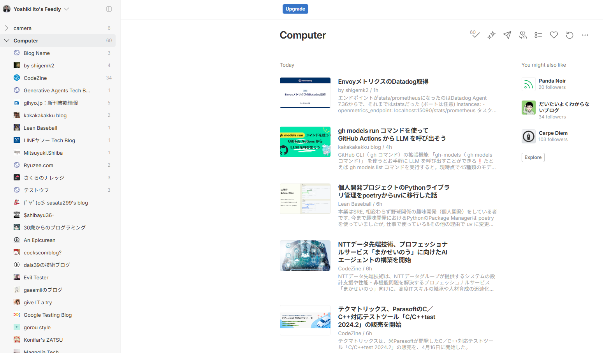Click the Upgrade button
This screenshot has height=353, width=603.
click(295, 9)
